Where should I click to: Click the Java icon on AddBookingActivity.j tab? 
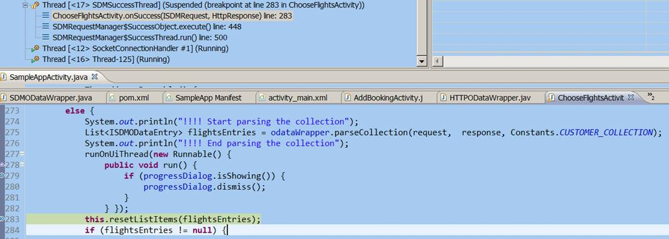[x=348, y=98]
